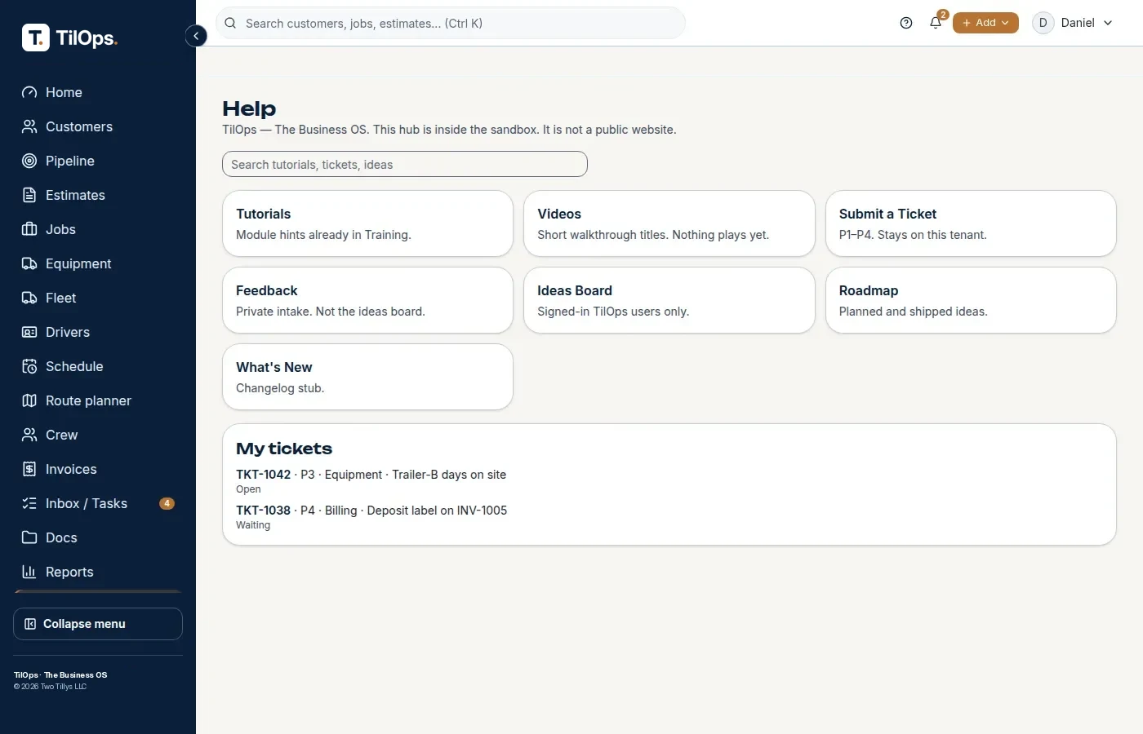Expand the Add dropdown button

pyautogui.click(x=985, y=23)
